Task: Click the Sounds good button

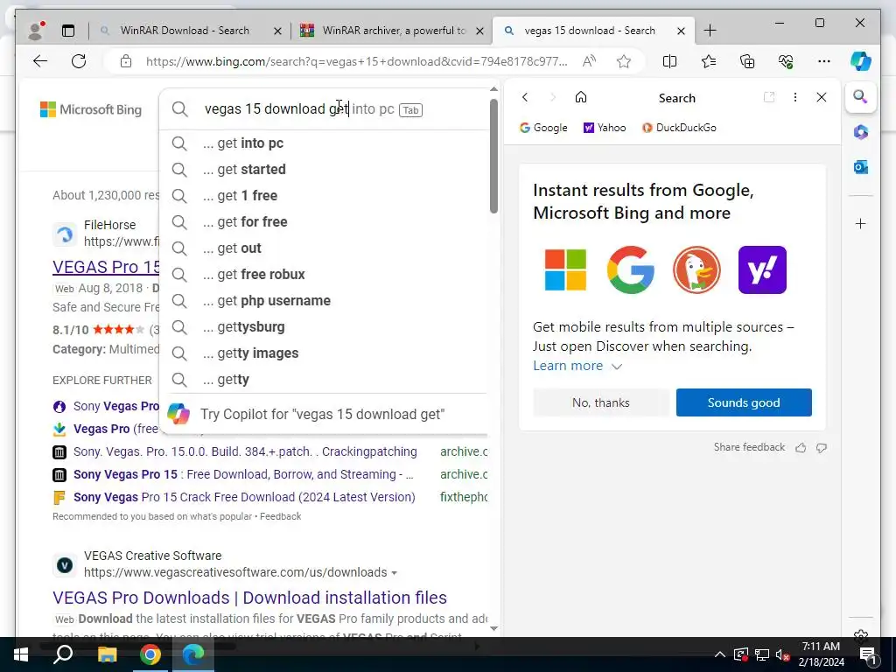Action: pyautogui.click(x=744, y=402)
